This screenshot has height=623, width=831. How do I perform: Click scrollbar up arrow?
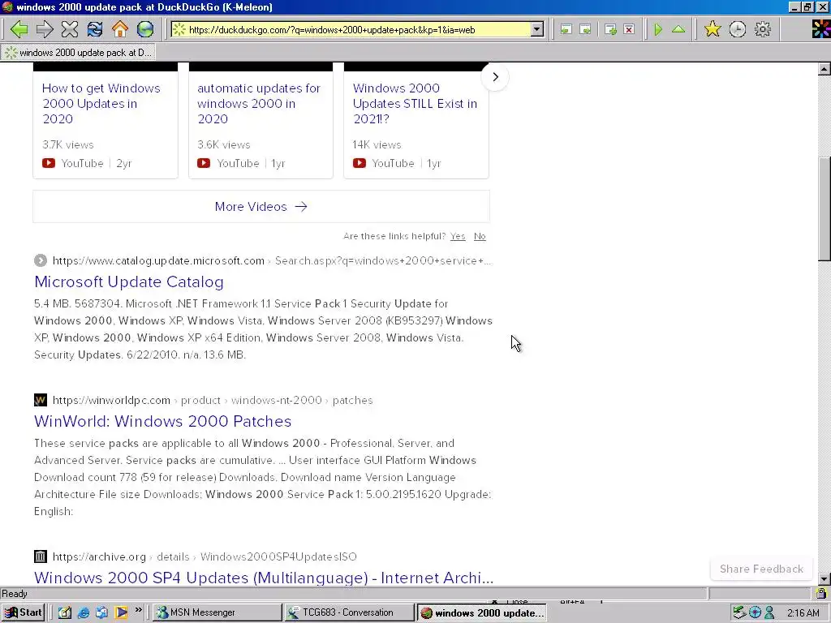[x=825, y=69]
